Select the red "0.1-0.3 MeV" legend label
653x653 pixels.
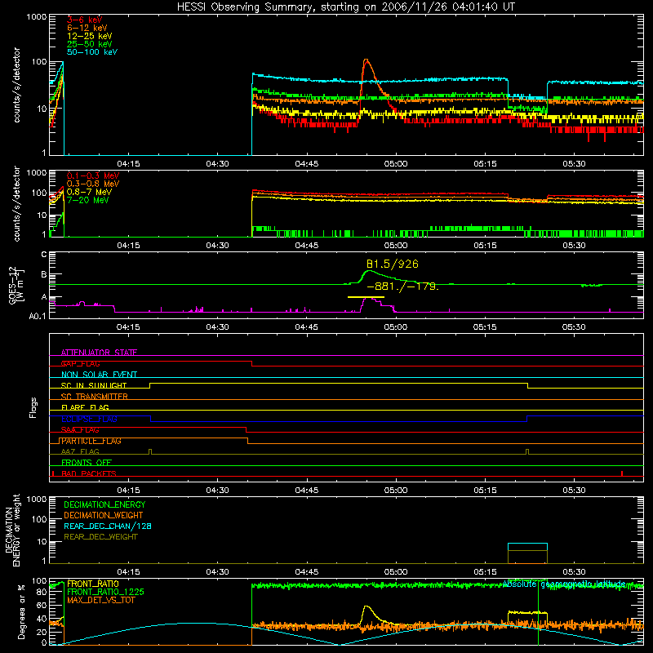tap(93, 175)
